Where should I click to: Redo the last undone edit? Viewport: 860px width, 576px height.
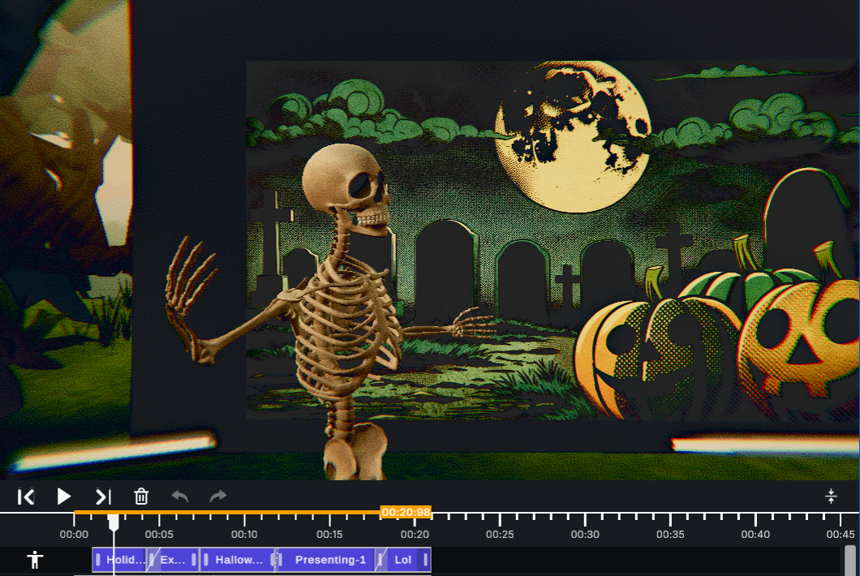click(217, 496)
